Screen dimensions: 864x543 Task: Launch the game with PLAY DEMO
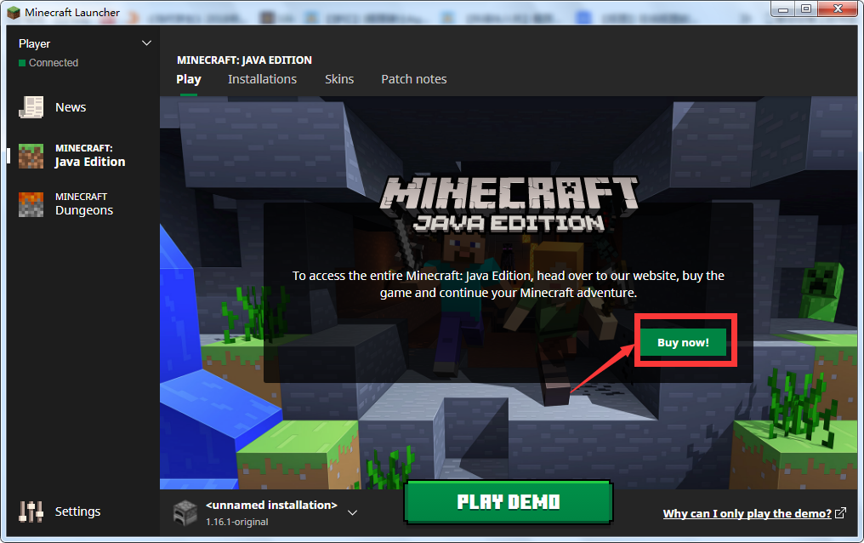coord(509,501)
